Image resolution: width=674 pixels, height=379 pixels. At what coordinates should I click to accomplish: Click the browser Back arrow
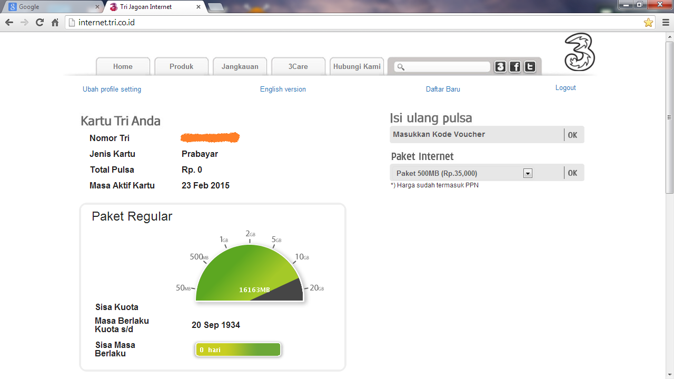coord(9,23)
